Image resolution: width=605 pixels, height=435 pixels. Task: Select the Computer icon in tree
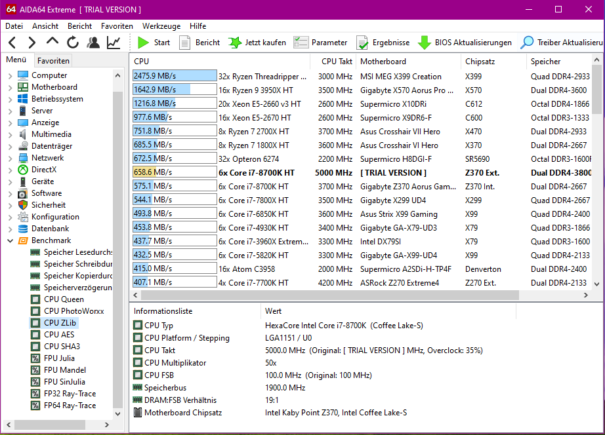pos(23,75)
